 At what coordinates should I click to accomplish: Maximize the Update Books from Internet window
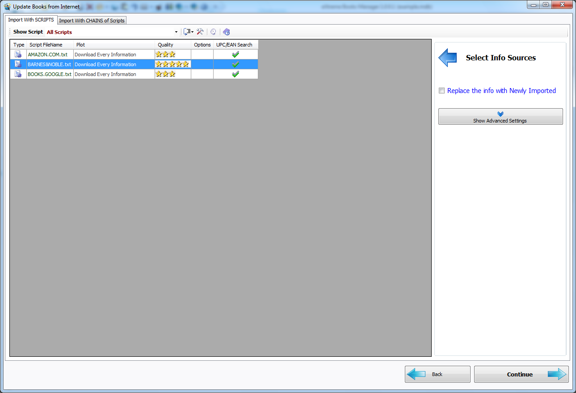(x=546, y=4)
